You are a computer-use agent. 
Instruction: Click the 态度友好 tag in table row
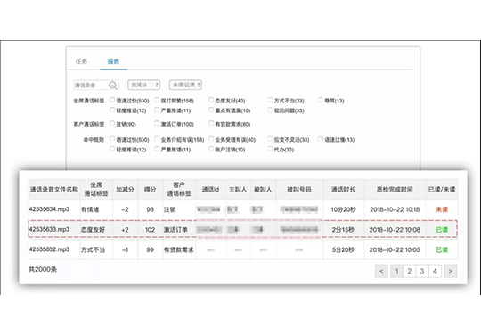(x=93, y=230)
